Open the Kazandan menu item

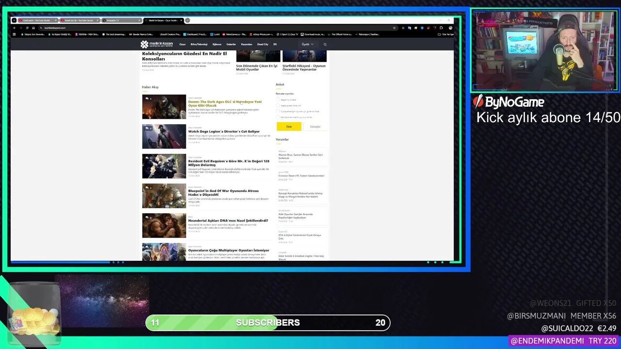tap(246, 44)
